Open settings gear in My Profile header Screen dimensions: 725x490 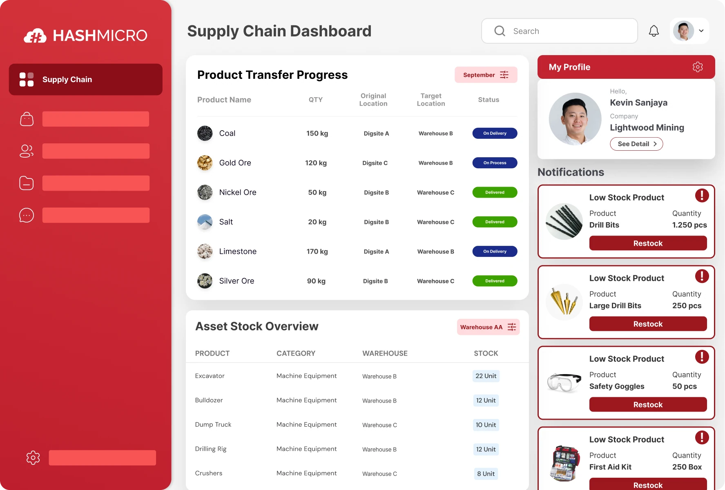click(x=697, y=67)
